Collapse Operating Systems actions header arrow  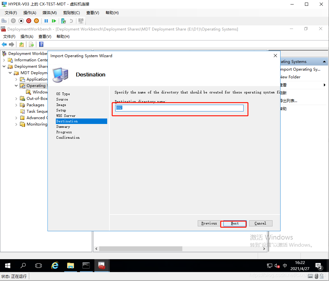pos(324,61)
